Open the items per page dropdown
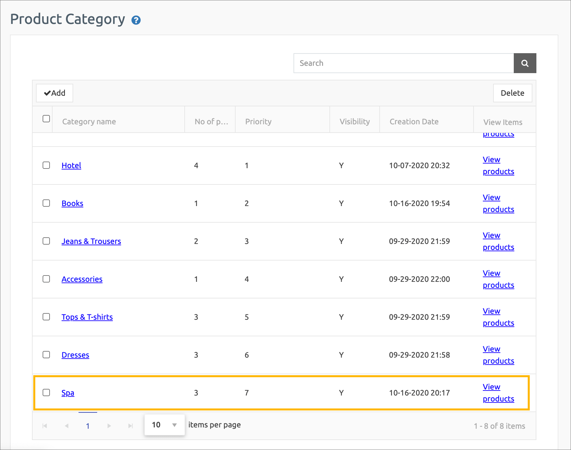This screenshot has width=571, height=450. 164,425
